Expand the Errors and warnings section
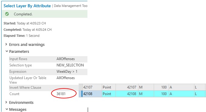 [x=6, y=44]
